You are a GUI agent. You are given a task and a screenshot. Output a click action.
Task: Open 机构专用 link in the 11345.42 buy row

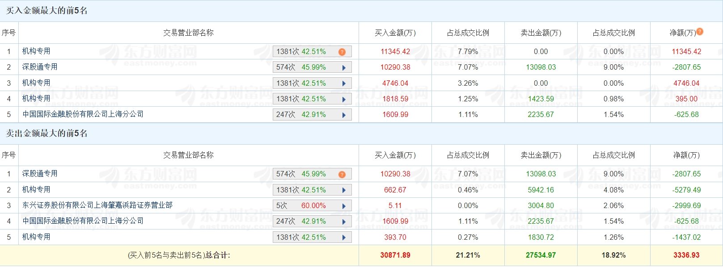click(36, 51)
